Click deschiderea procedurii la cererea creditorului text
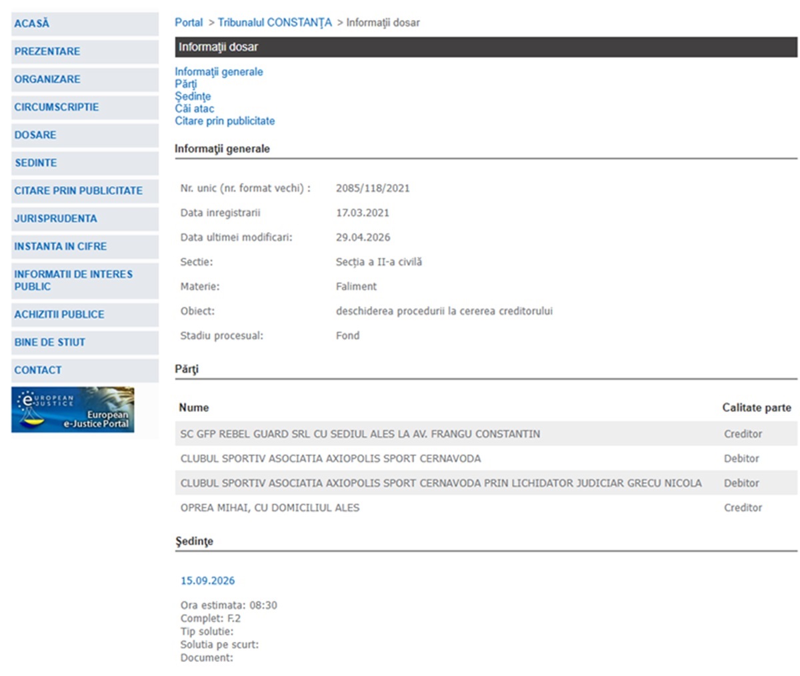800x676 pixels. pos(444,311)
